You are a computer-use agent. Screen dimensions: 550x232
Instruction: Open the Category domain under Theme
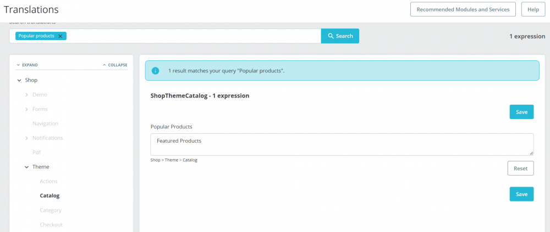click(51, 210)
